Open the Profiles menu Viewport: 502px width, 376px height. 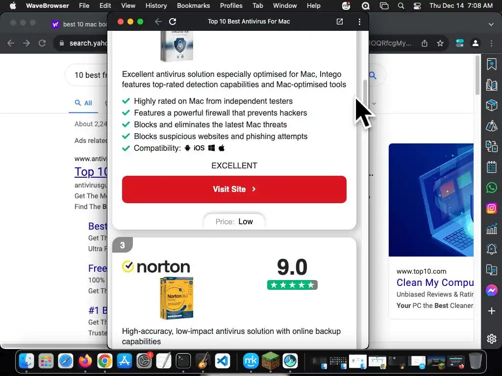coord(231,6)
